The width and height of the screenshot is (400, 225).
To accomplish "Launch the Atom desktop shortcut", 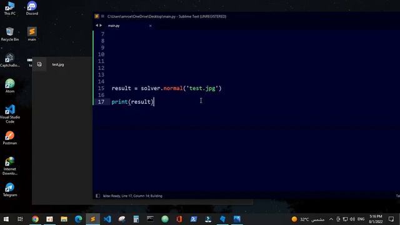I will tap(10, 86).
